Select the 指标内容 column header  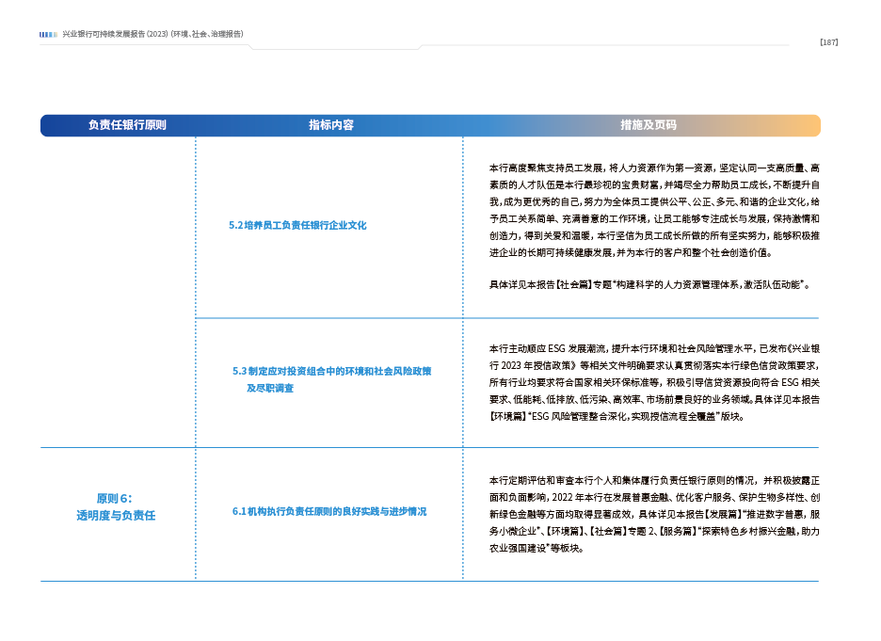click(x=331, y=125)
